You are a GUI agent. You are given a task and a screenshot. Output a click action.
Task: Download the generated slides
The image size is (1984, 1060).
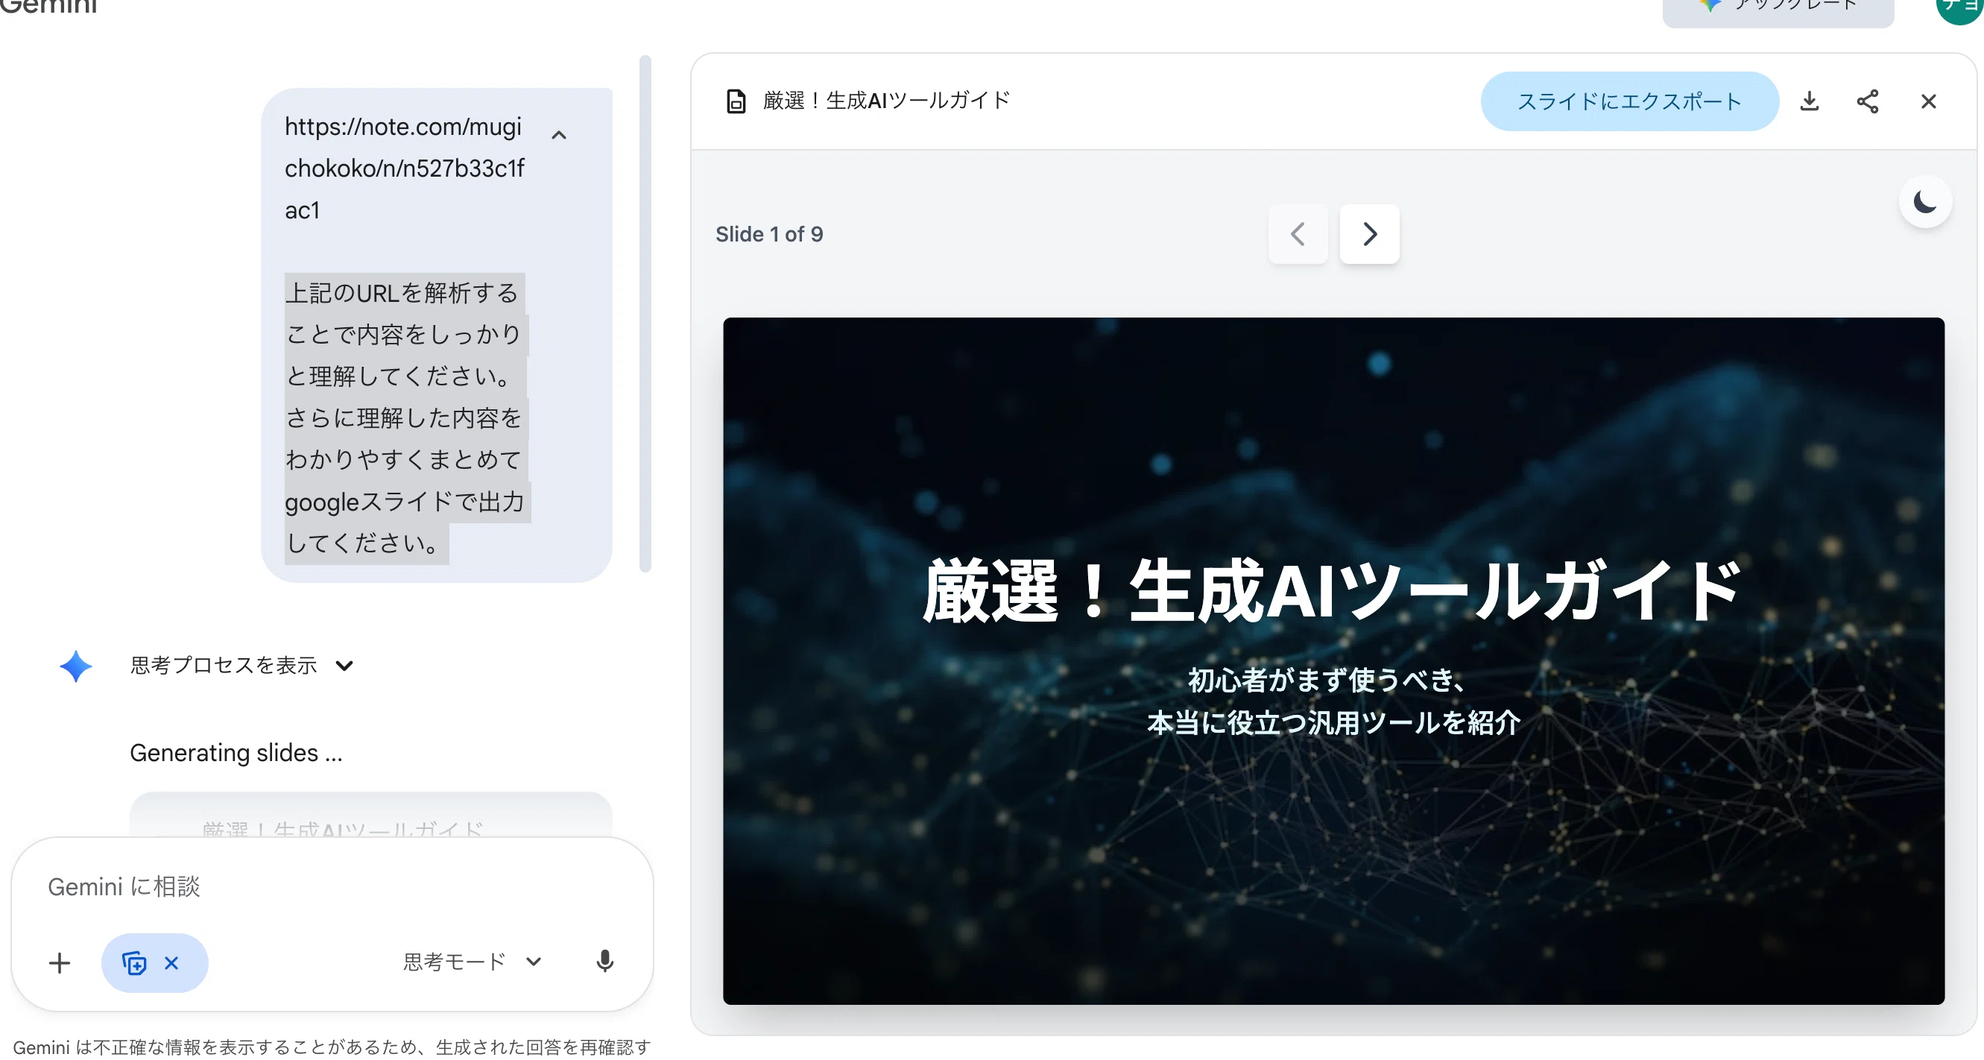[1809, 101]
